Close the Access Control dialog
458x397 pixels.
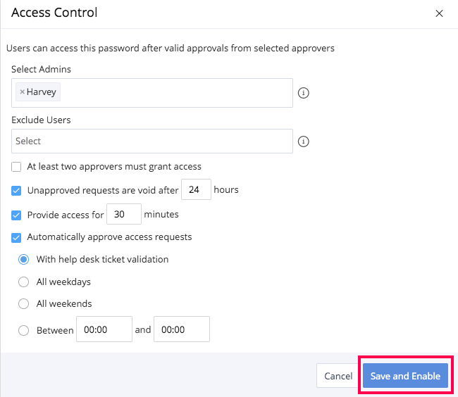tap(439, 13)
